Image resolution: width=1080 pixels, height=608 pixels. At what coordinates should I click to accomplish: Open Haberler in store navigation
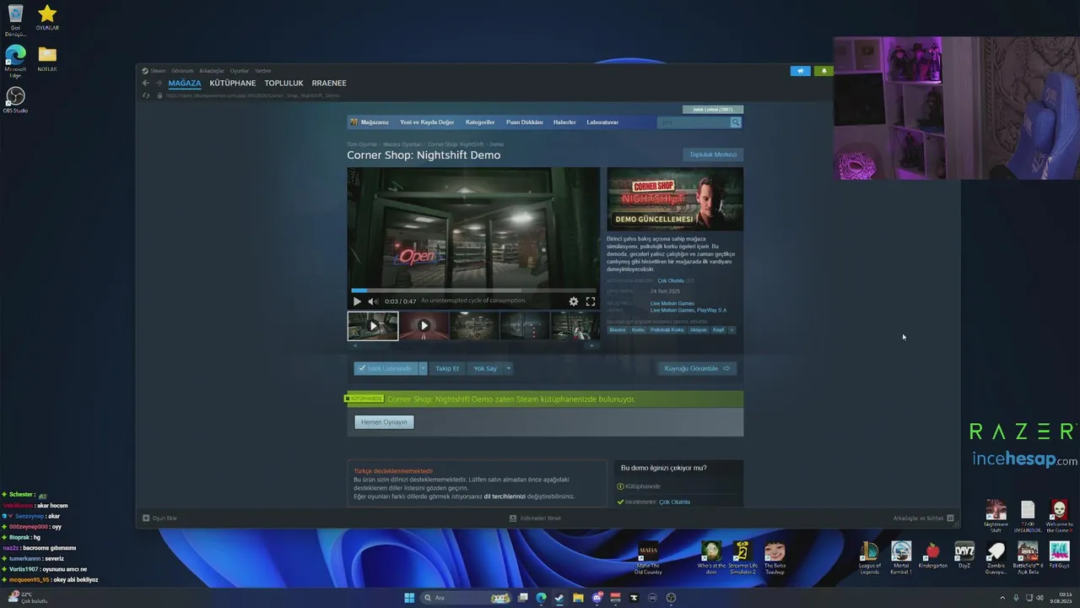564,122
